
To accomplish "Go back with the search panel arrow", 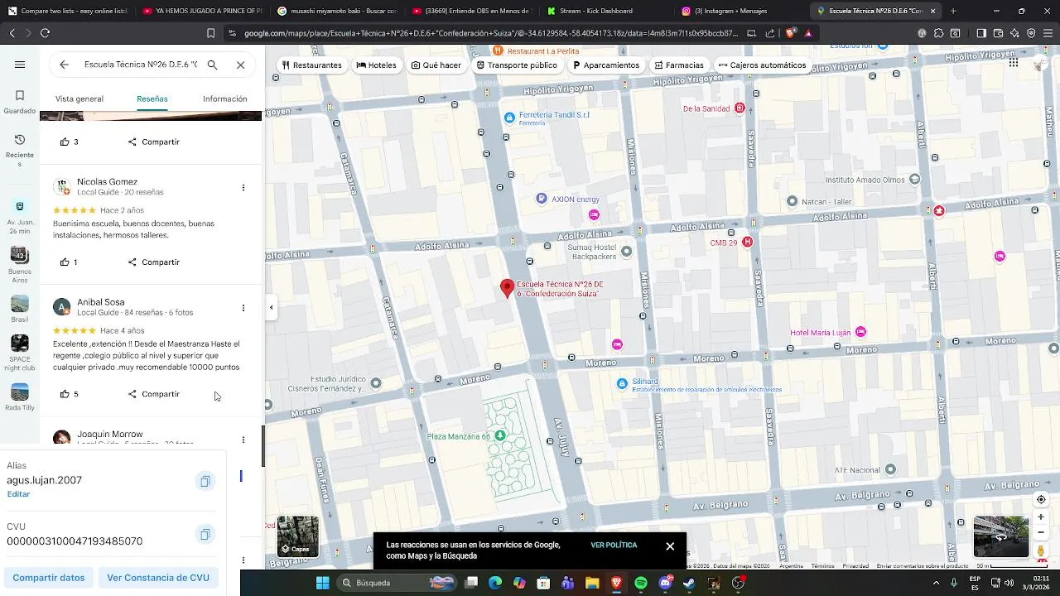I will [x=64, y=65].
